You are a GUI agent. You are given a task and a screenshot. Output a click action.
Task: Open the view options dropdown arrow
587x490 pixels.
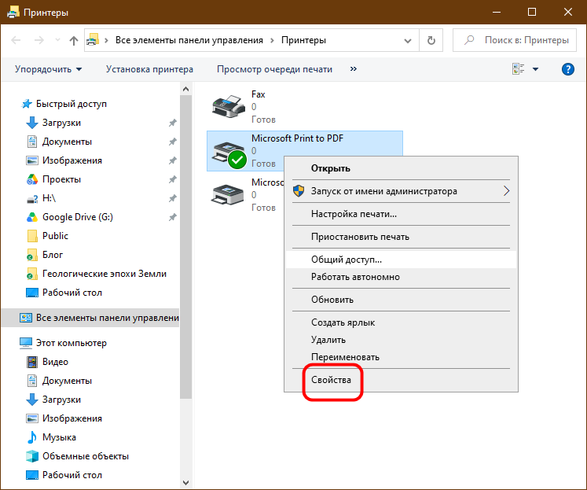536,69
